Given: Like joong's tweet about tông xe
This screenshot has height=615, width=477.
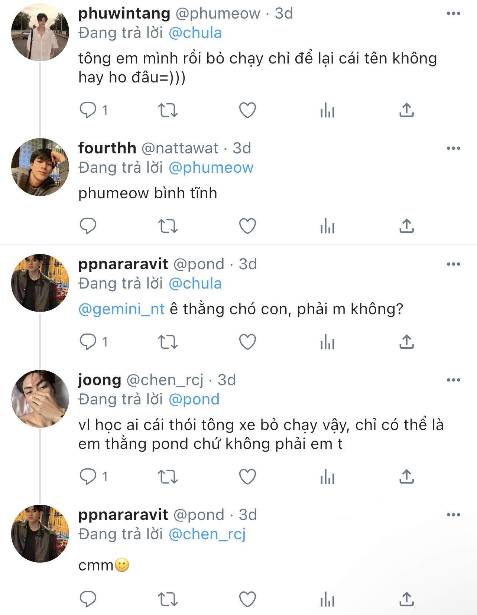Looking at the screenshot, I should (247, 477).
